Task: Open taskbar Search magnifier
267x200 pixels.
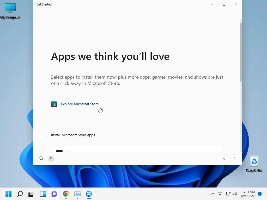Action: point(20,194)
